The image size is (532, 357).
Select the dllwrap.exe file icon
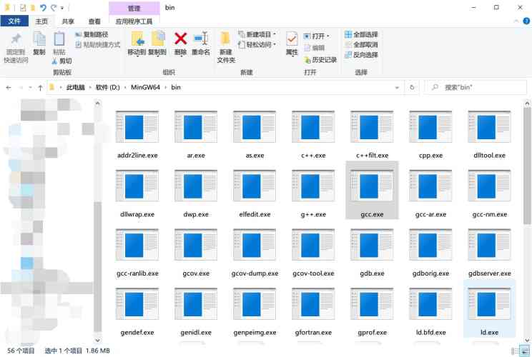point(137,186)
